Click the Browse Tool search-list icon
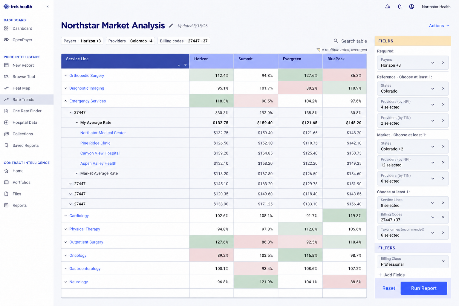The image size is (459, 306). tap(6, 76)
